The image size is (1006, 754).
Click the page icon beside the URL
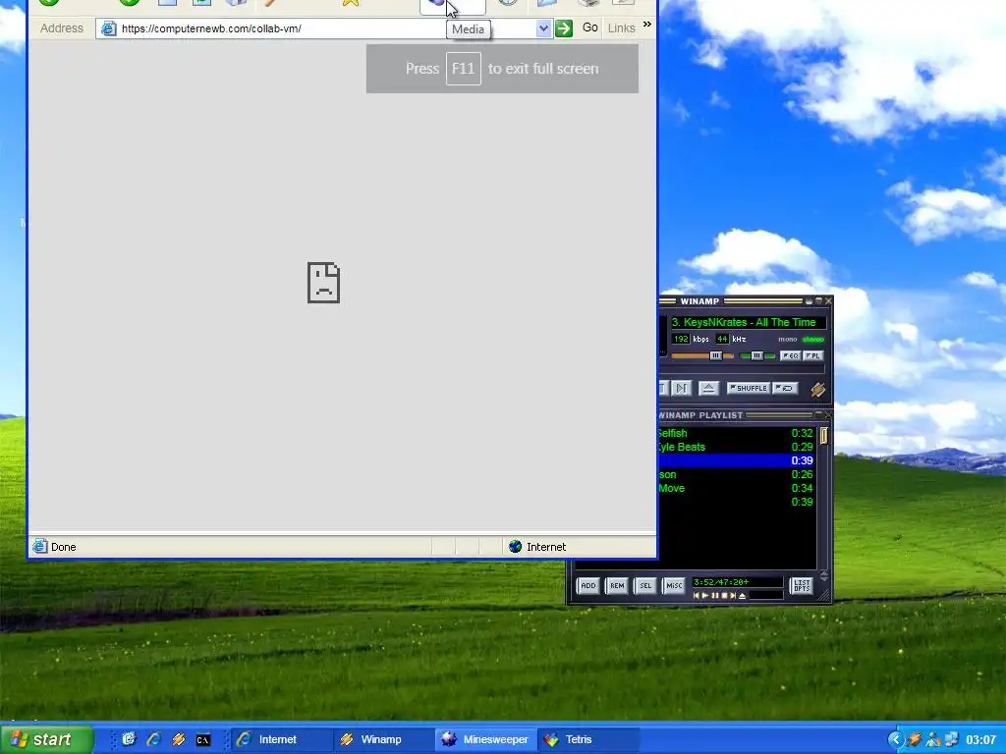pos(108,28)
